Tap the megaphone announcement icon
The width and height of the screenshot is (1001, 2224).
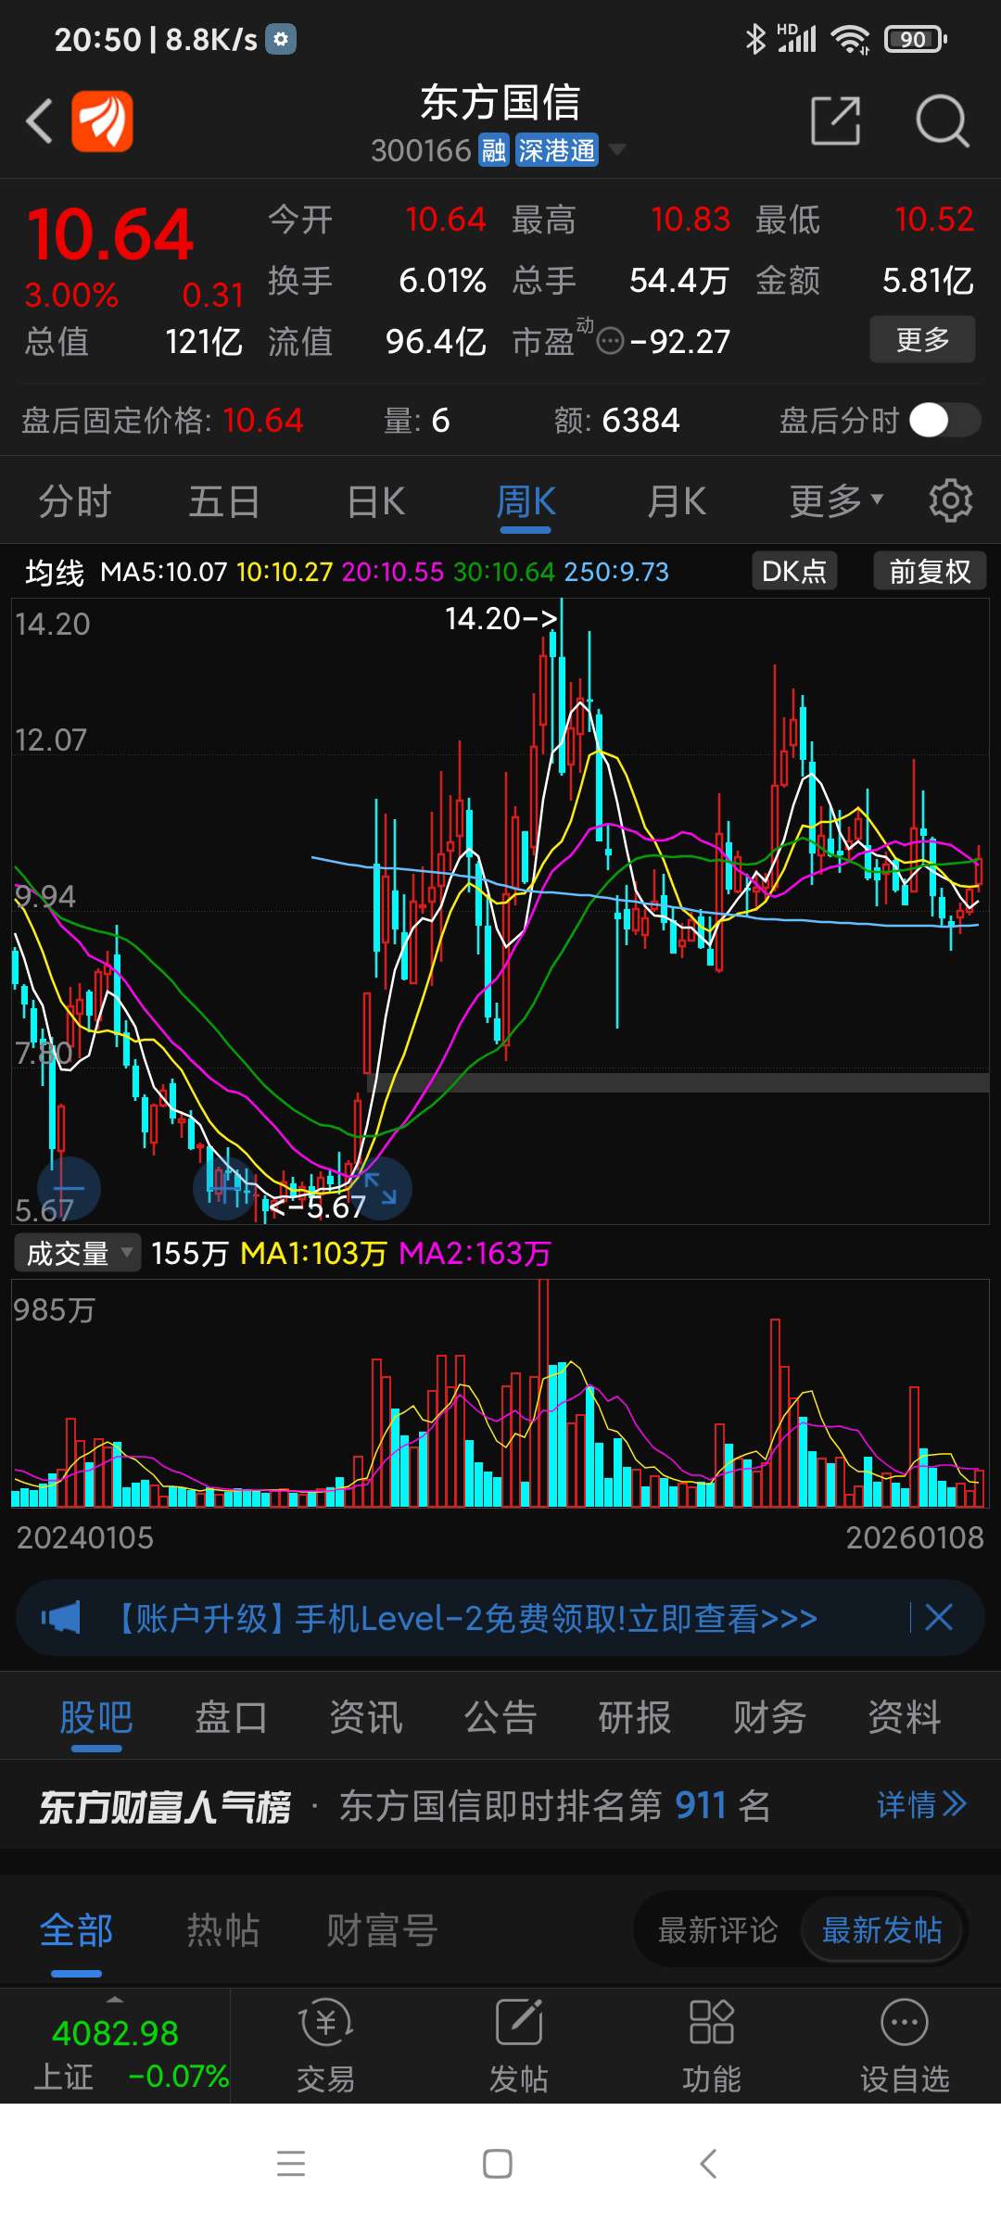(61, 1619)
